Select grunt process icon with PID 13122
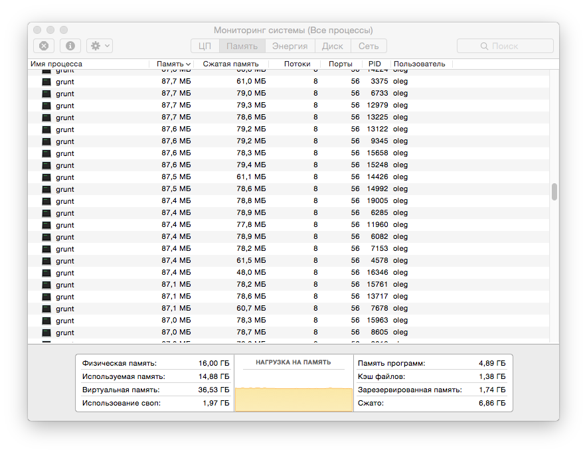 click(46, 129)
